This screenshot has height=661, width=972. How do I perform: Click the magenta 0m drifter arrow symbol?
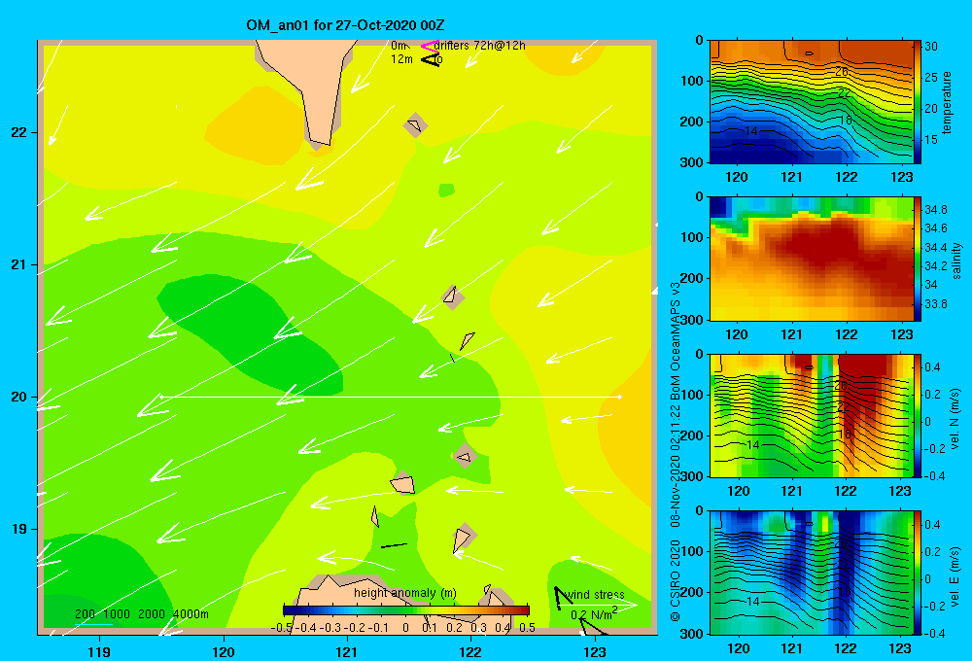[x=429, y=46]
